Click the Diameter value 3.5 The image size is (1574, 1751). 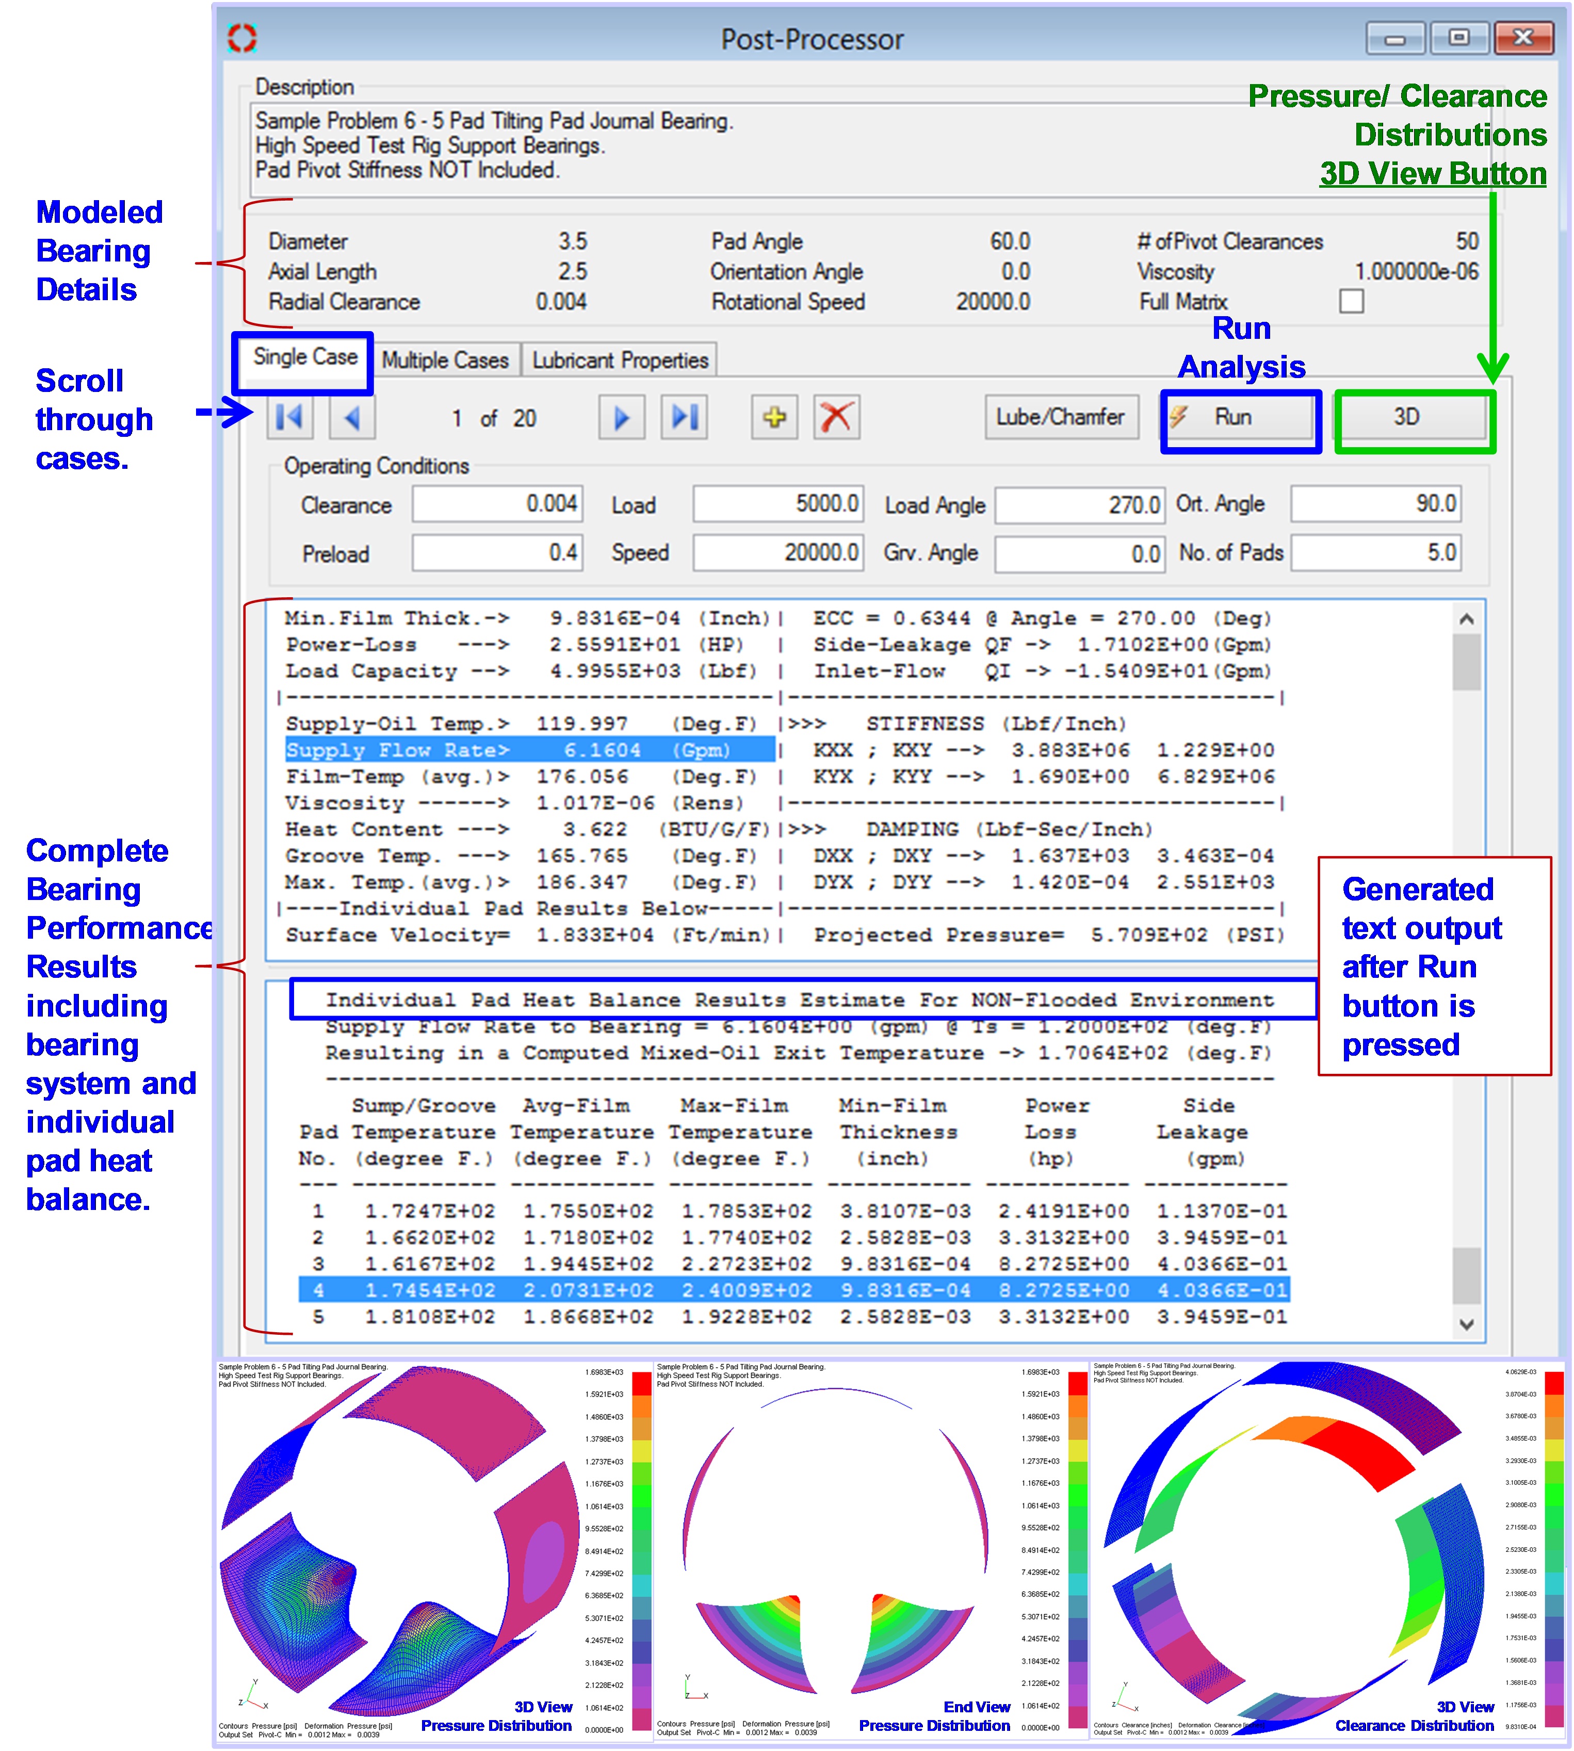coord(573,241)
